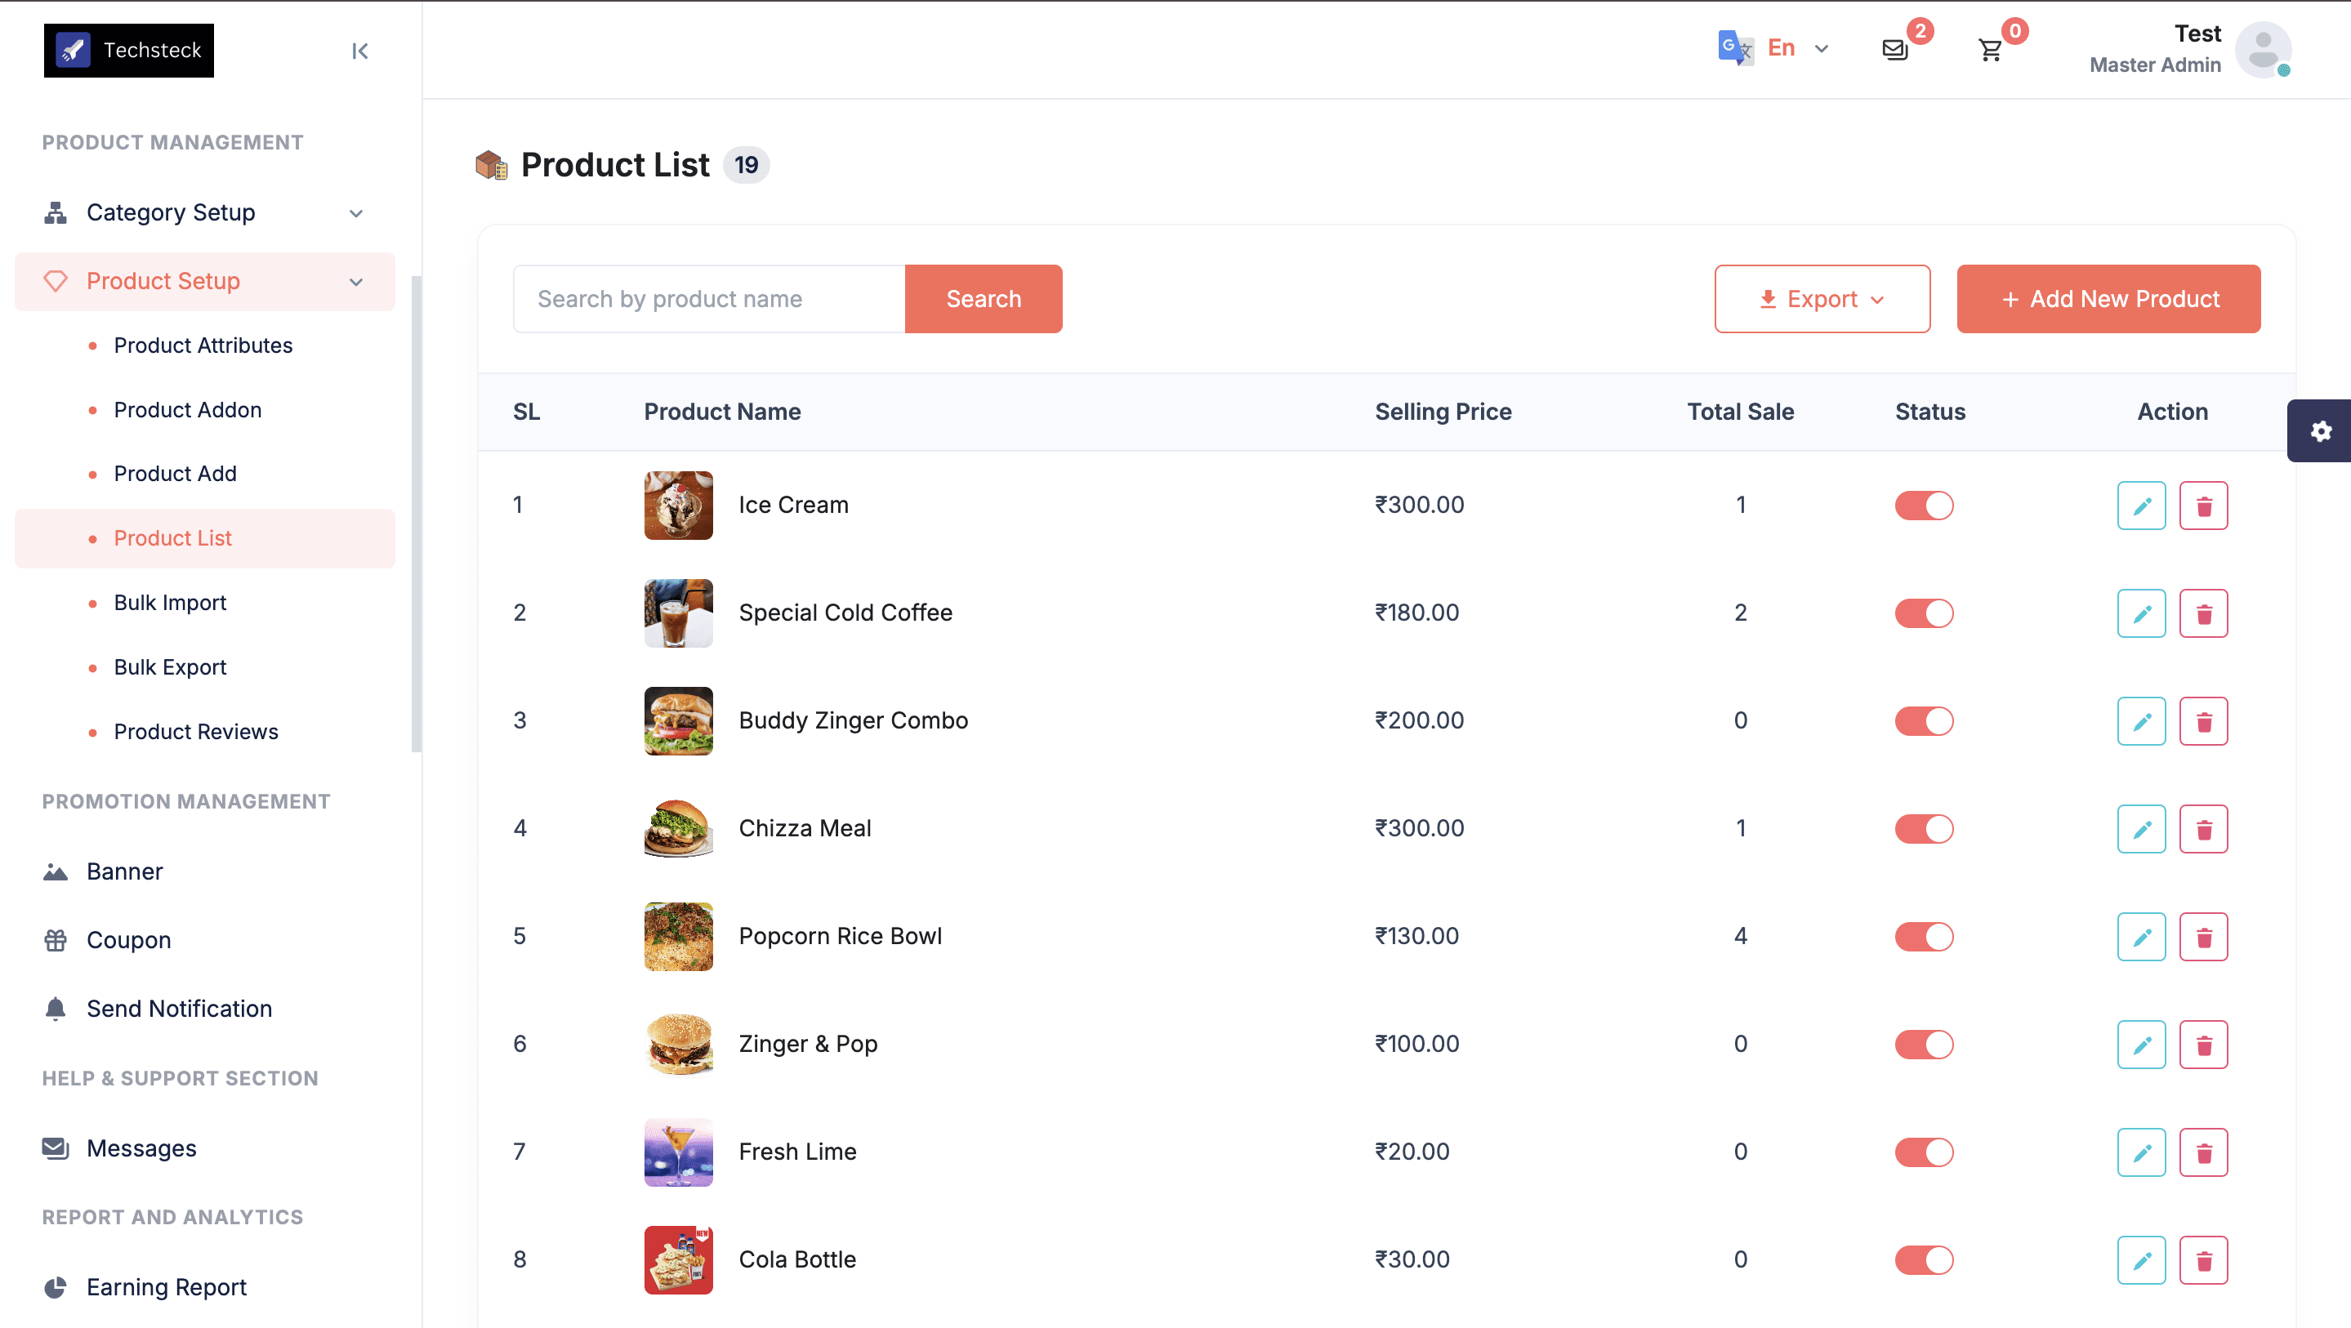Click the Search button
2351x1328 pixels.
(x=983, y=298)
